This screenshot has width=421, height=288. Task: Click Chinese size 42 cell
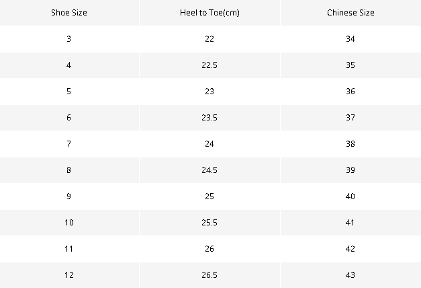pos(350,249)
